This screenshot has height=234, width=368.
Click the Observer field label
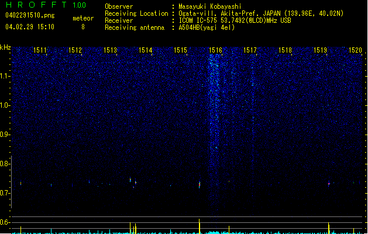(119, 6)
